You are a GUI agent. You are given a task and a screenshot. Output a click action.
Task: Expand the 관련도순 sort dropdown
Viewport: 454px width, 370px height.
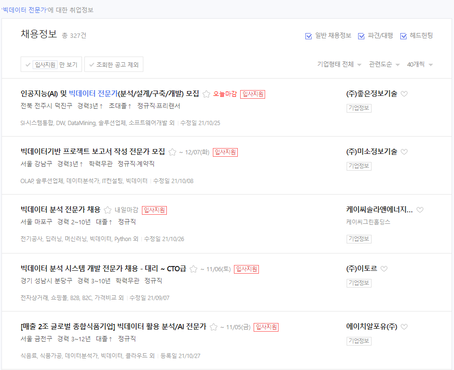coord(384,64)
